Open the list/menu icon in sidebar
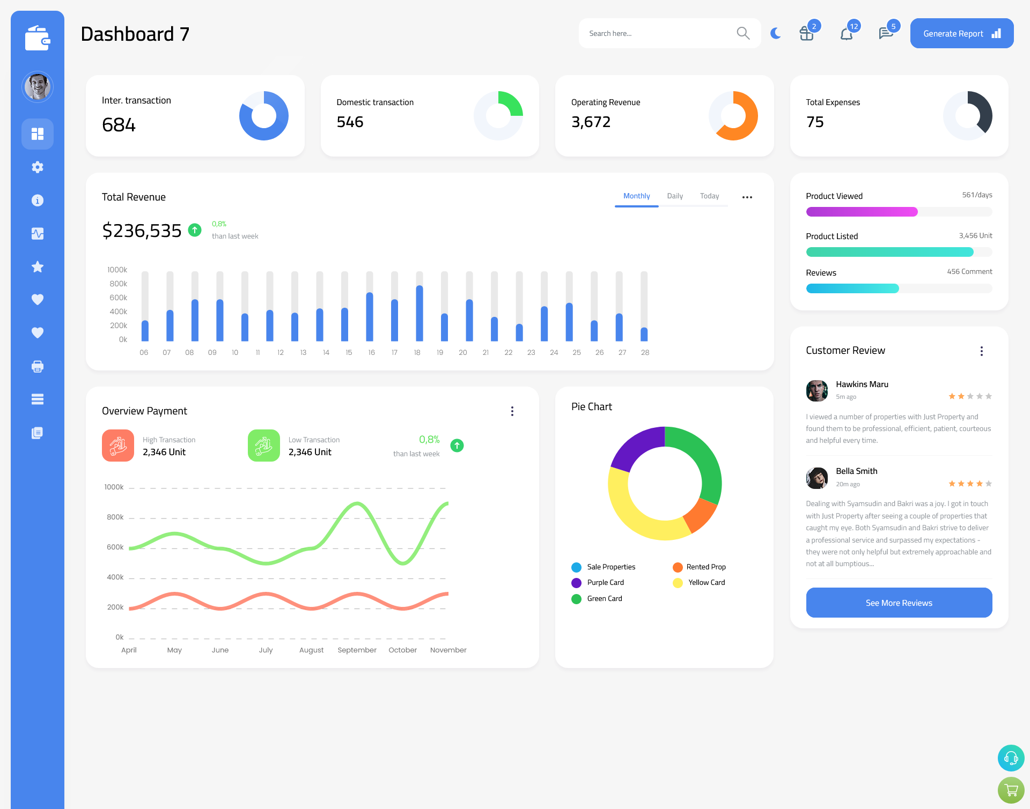 (38, 399)
